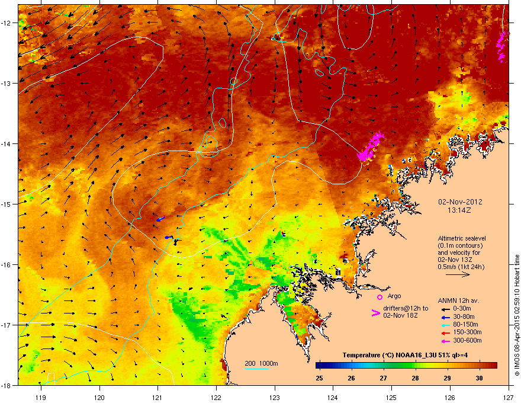This screenshot has width=521, height=403.
Task: Click the '30-80m' depth label
Action: pyautogui.click(x=464, y=317)
